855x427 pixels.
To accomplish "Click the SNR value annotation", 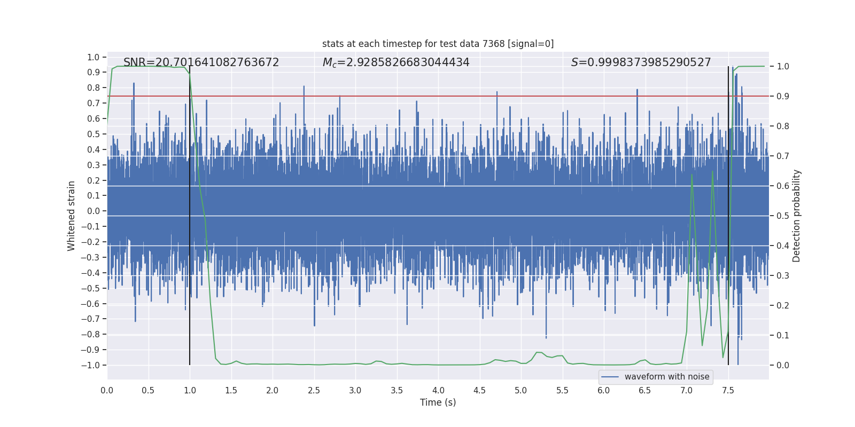I will (x=201, y=62).
